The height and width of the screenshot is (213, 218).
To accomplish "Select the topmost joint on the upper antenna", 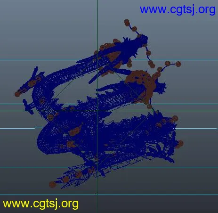I will [x=127, y=23].
